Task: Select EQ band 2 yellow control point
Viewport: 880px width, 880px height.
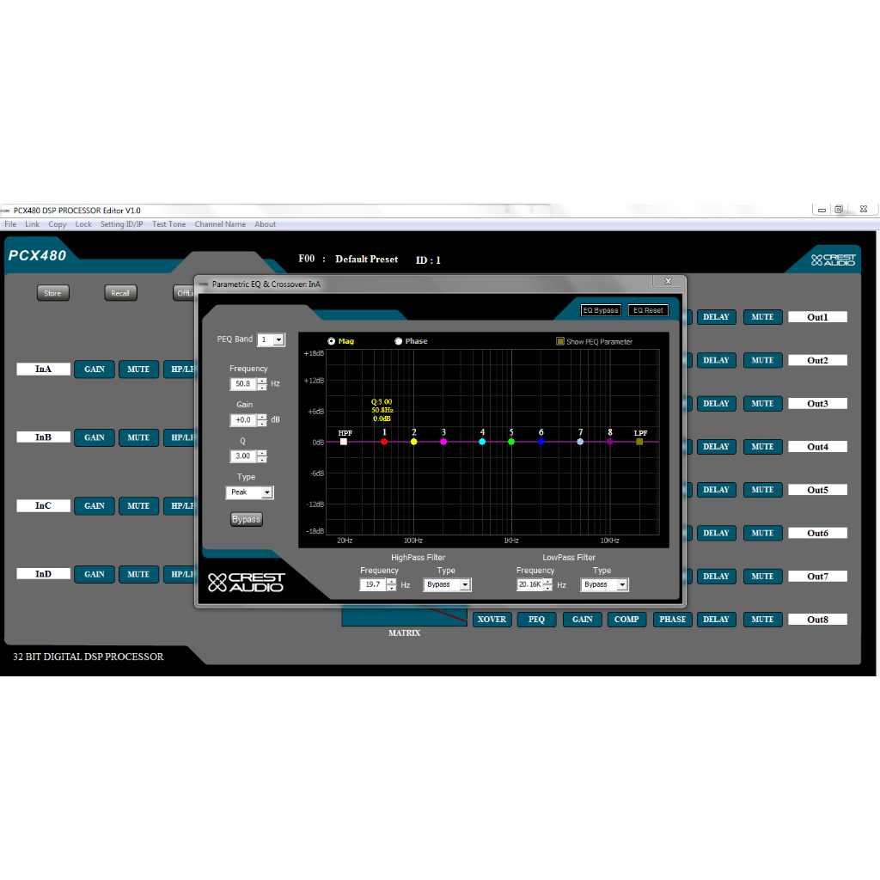Action: click(413, 441)
